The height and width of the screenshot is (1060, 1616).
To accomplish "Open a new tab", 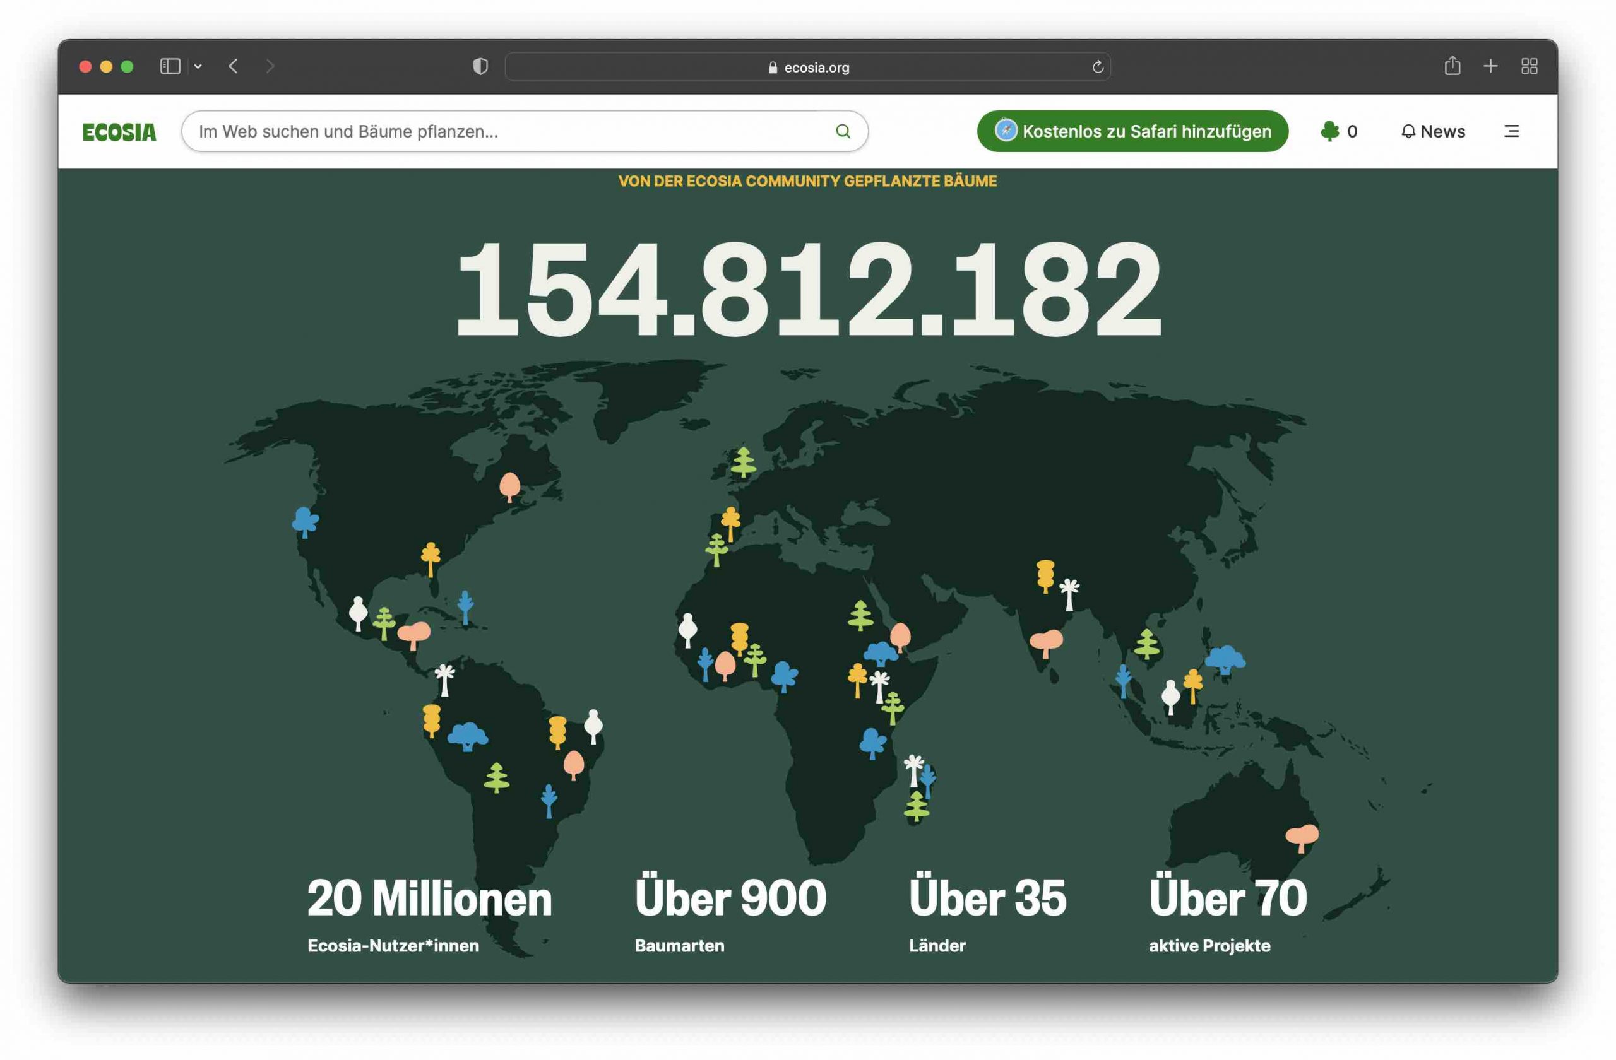I will tap(1490, 66).
